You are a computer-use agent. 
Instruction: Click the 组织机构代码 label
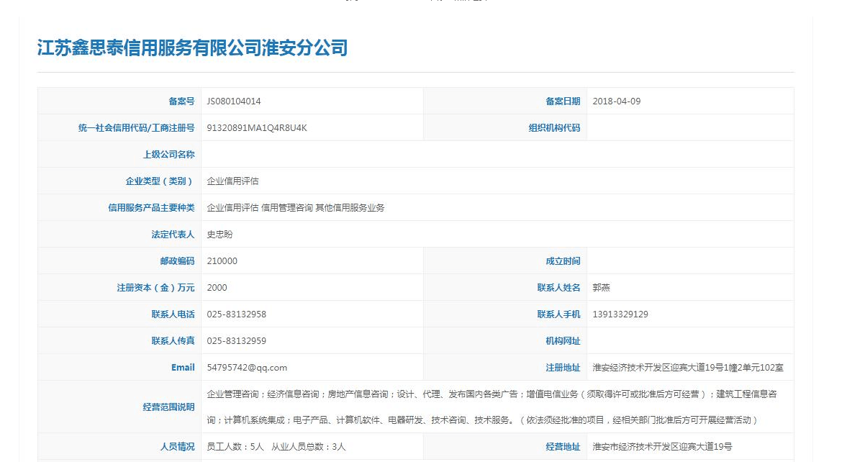tap(554, 128)
